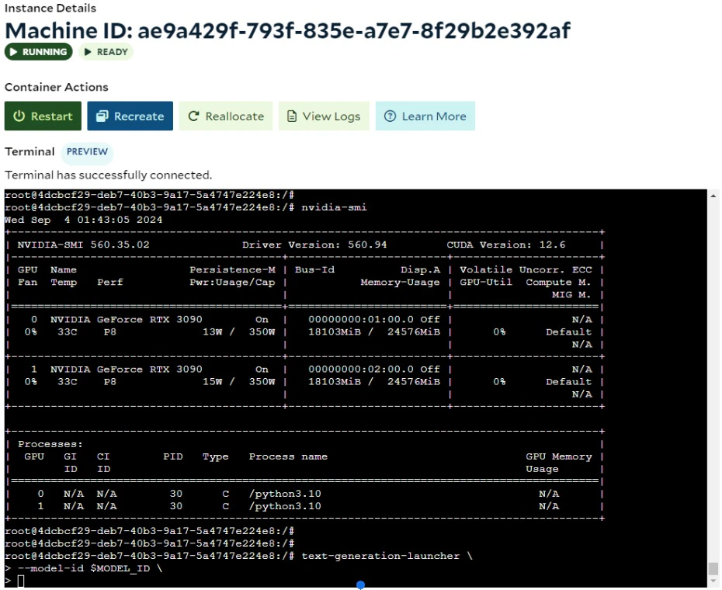This screenshot has height=590, width=722.
Task: Click '--model-id $MODEL_ID \' line
Action: coord(90,568)
